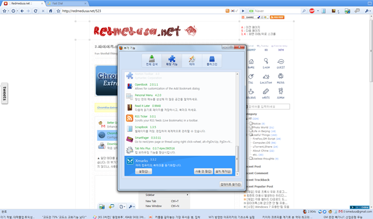The width and height of the screenshot is (373, 219).
Task: Select the Tab Mix Plus extension row
Action: pos(180,150)
